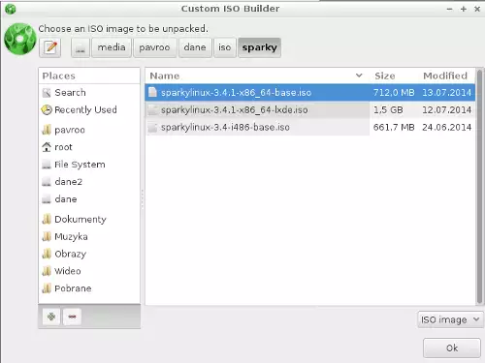Click the dane2 drive icon
The image size is (485, 363).
coord(47,182)
